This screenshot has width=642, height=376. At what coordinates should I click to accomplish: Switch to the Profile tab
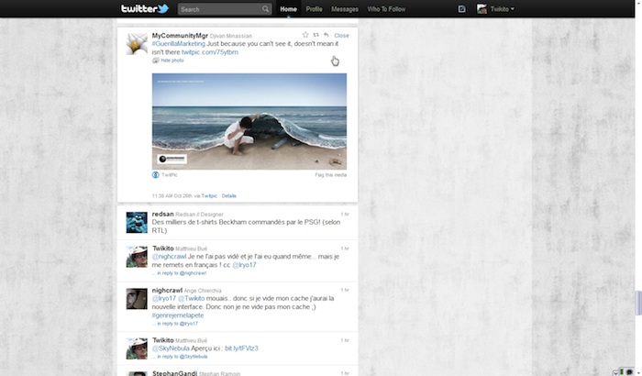[314, 9]
